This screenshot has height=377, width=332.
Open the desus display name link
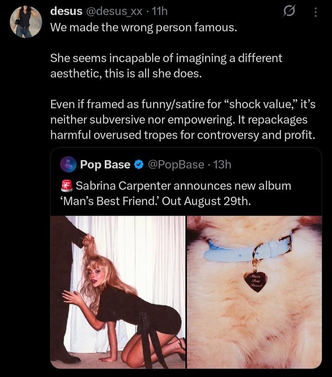coord(66,11)
